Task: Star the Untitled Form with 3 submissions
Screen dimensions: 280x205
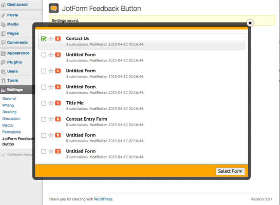Action: pos(51,55)
